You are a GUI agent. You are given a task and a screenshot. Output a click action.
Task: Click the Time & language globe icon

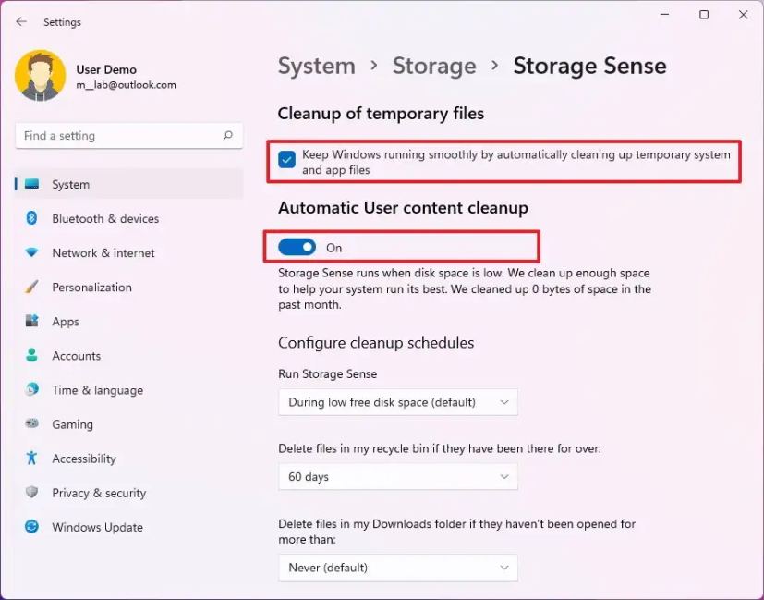(32, 390)
